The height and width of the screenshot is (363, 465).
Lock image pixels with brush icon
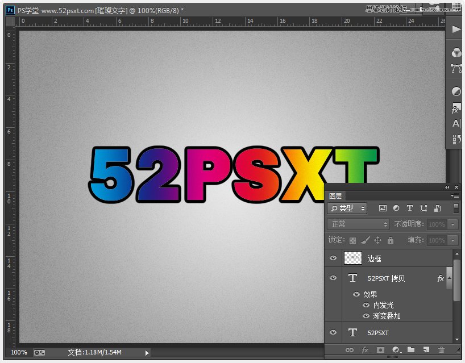coord(366,240)
